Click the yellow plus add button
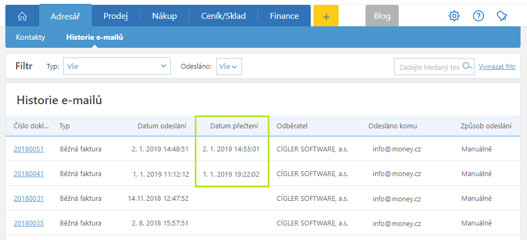This screenshot has height=240, width=527. point(326,16)
